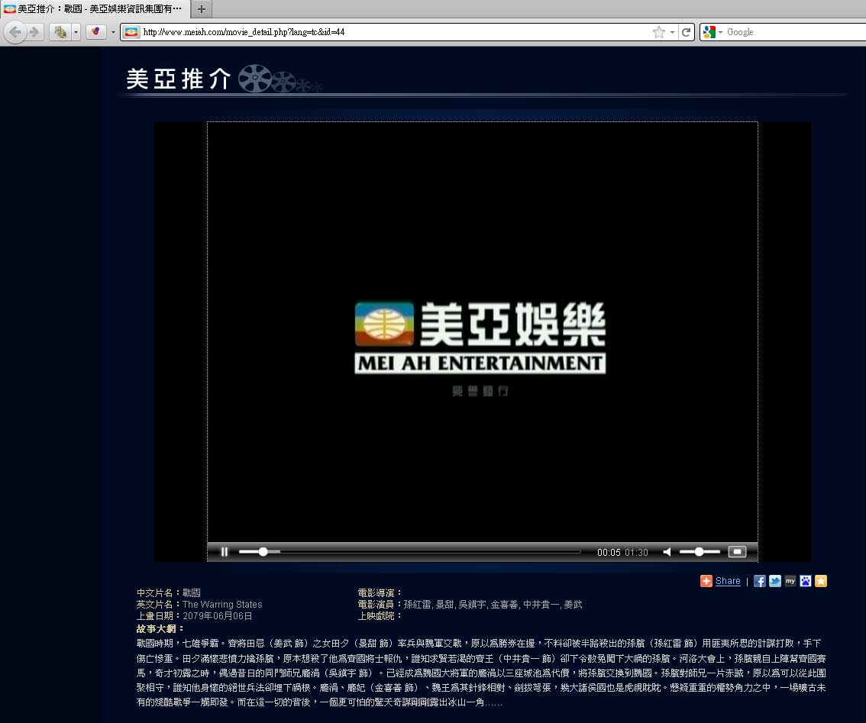Screen dimensions: 866x723
Task: Open a new browser tab
Action: (202, 9)
